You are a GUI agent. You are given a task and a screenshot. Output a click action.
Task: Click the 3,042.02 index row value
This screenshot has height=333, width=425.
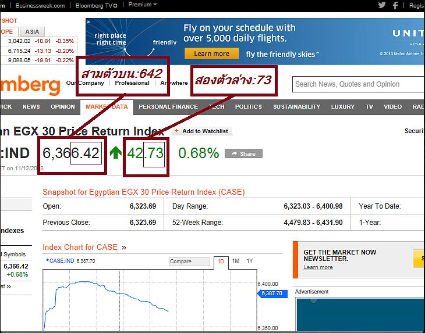[x=19, y=41]
